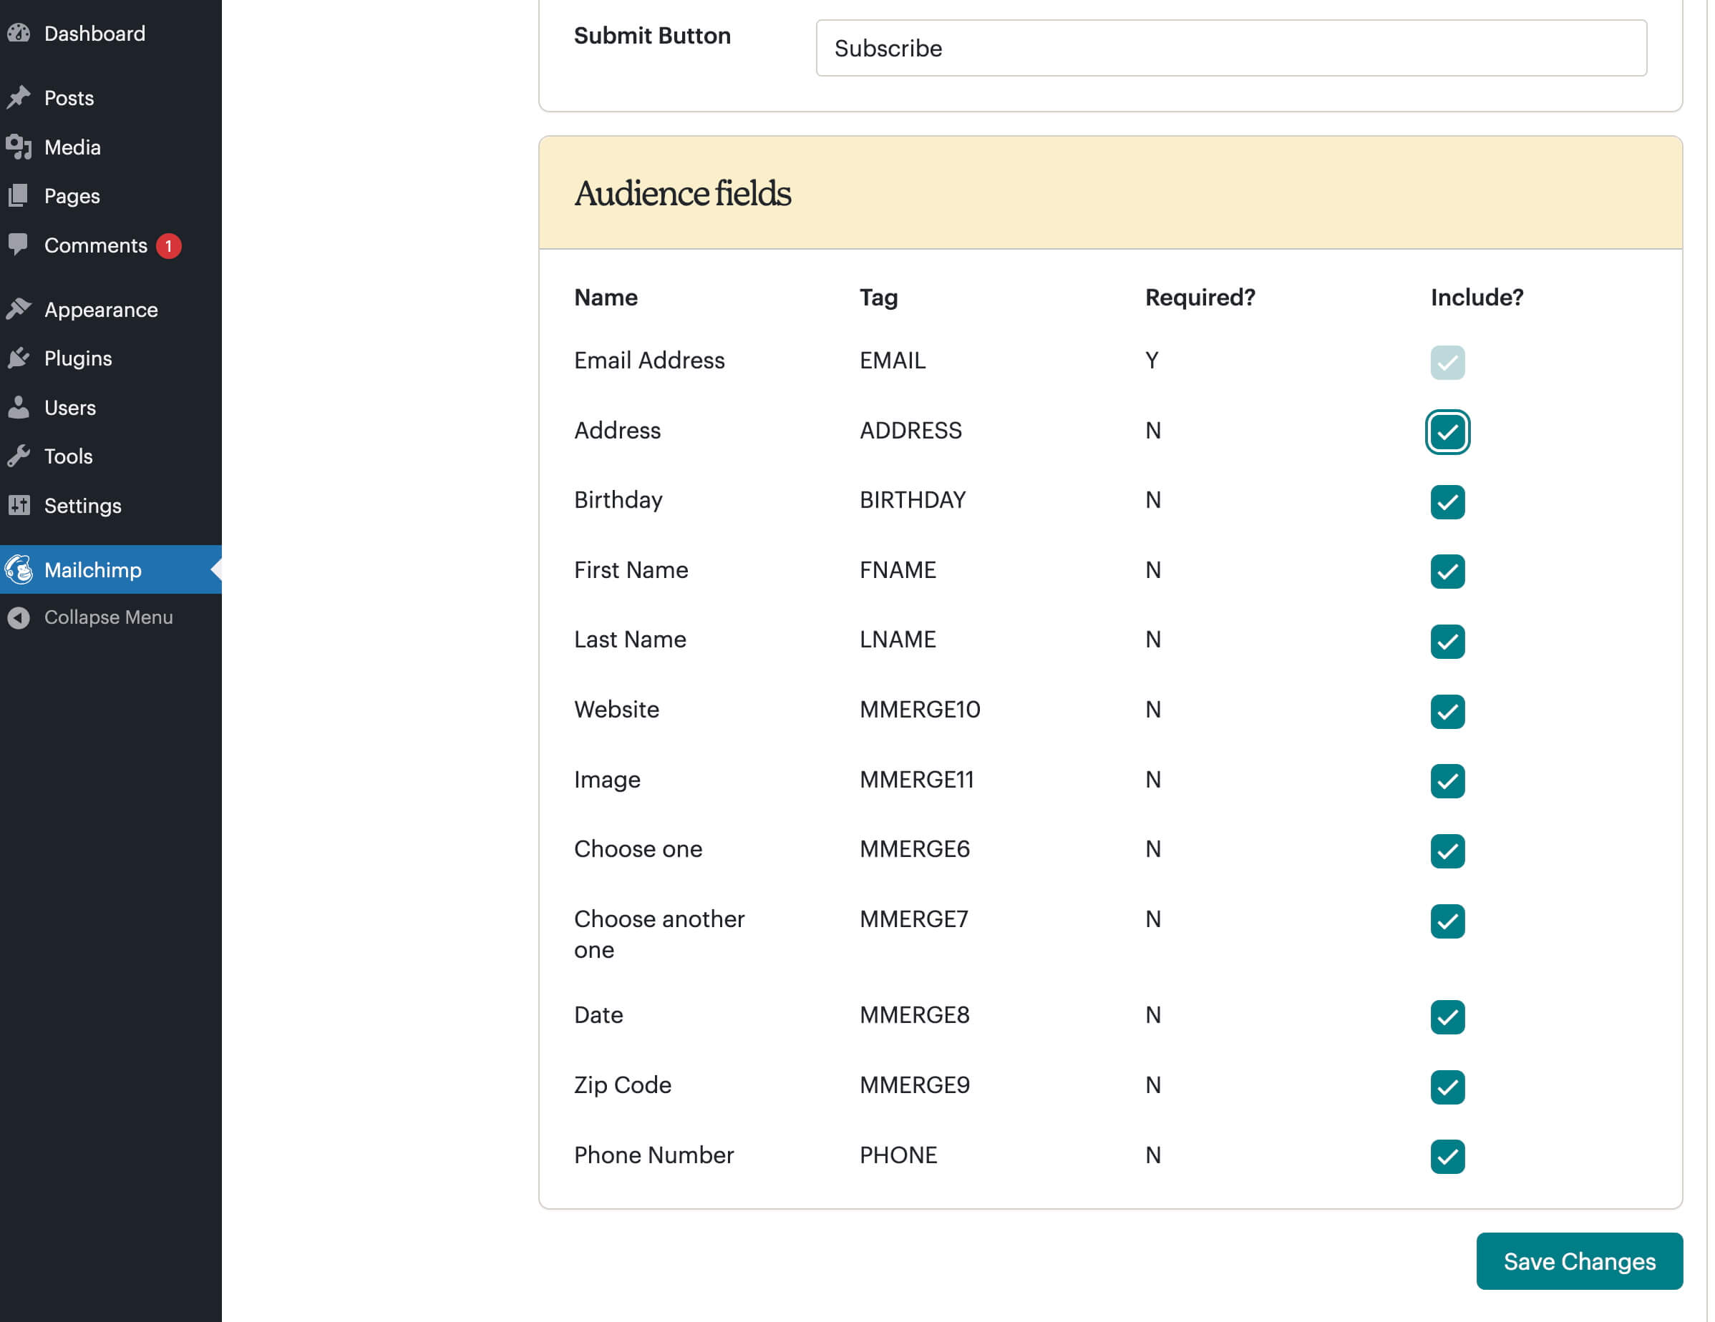
Task: Uncheck the Zip Code include checkbox
Action: tap(1447, 1087)
